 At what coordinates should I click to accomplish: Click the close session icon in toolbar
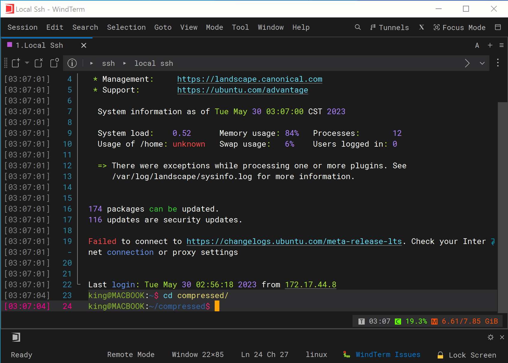click(x=39, y=63)
